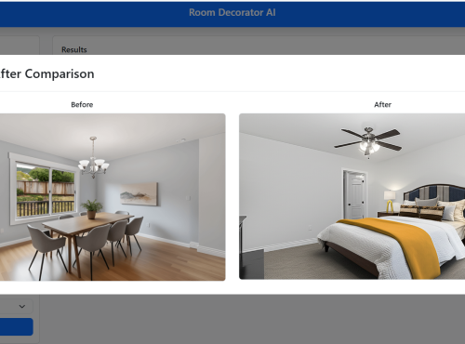
Task: Click the Room Decorator AI title
Action: point(232,12)
